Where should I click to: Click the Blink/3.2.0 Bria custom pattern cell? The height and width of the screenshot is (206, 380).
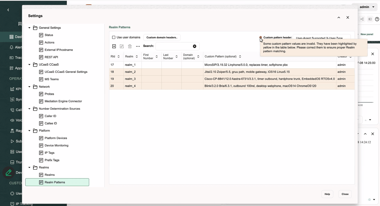[270, 86]
